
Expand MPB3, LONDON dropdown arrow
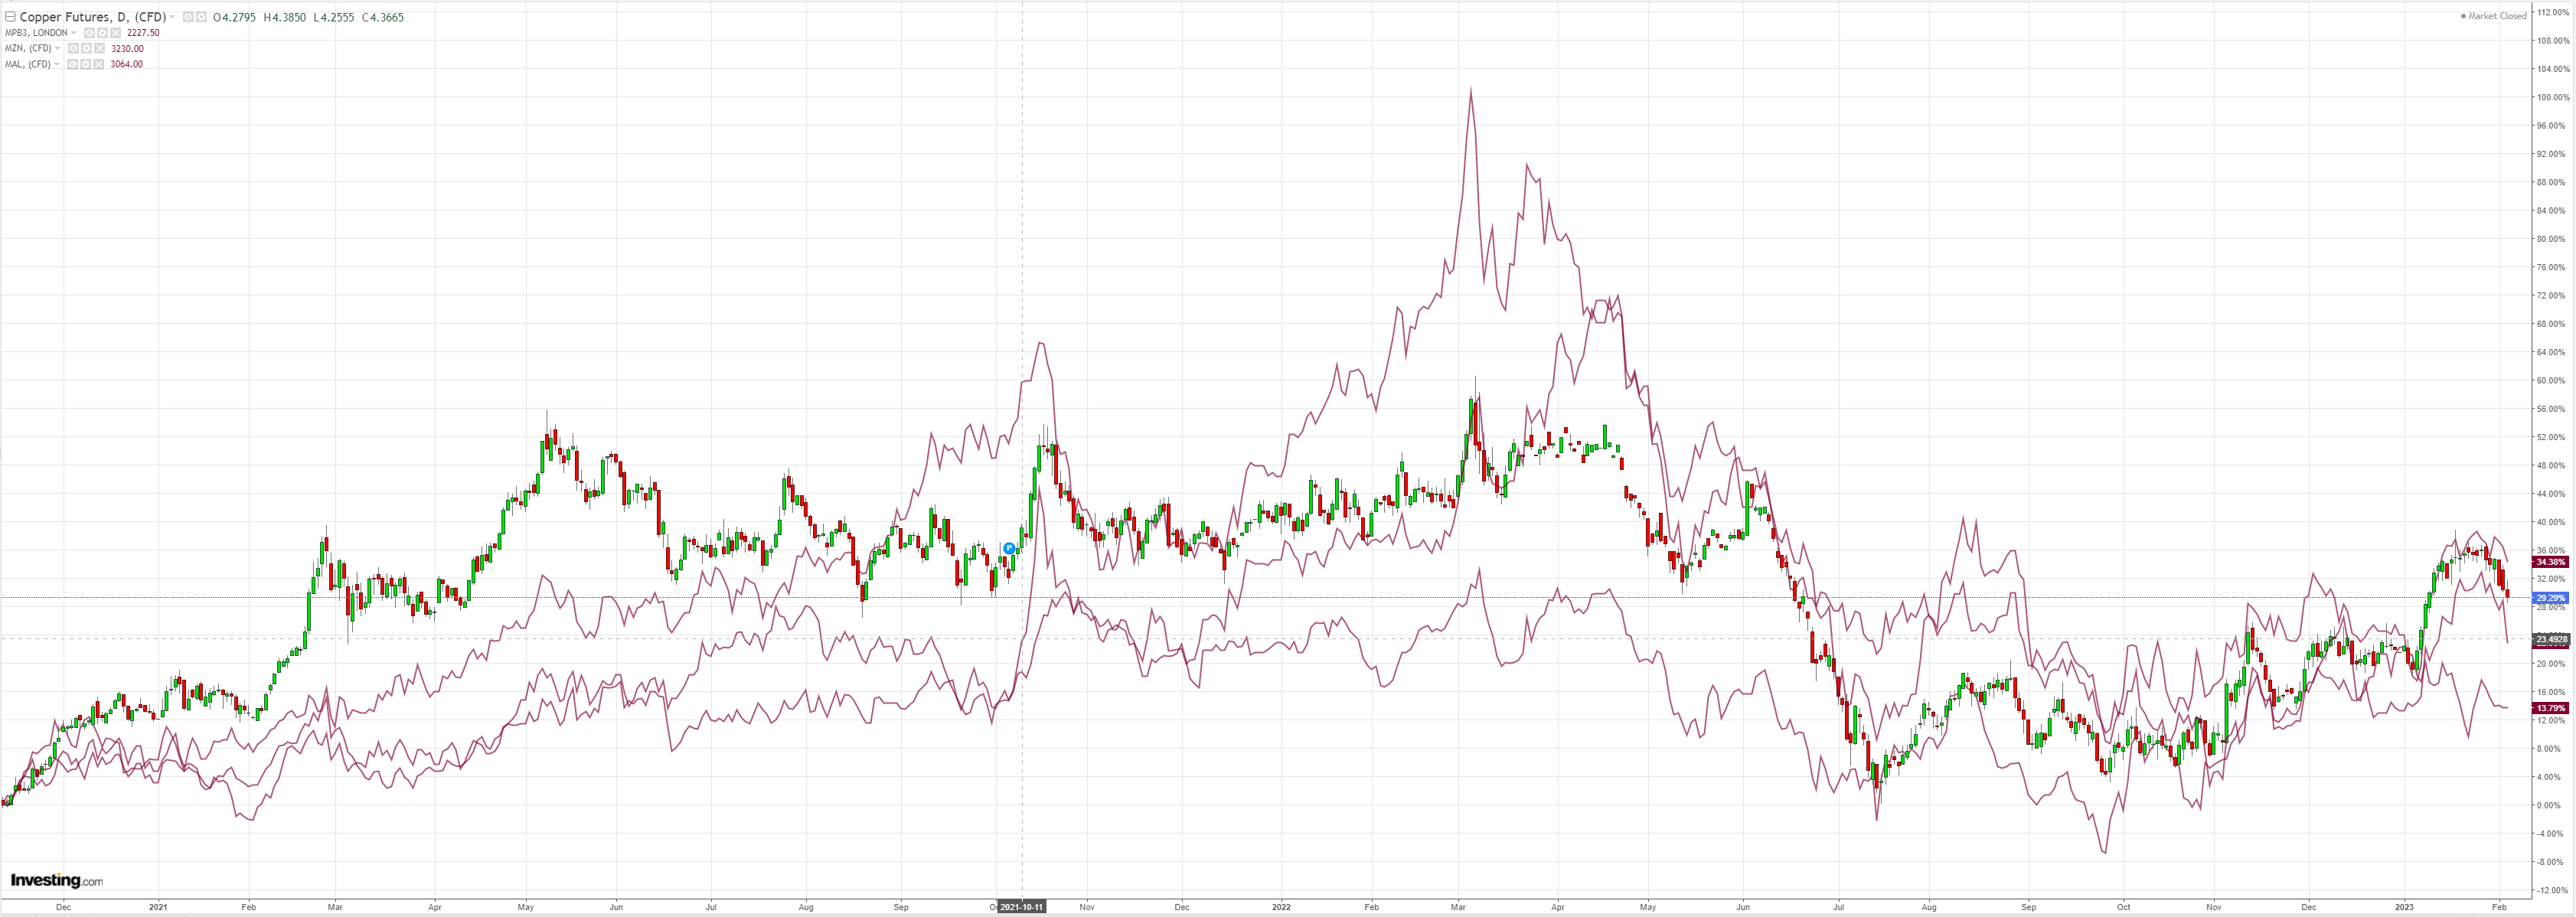(x=74, y=33)
